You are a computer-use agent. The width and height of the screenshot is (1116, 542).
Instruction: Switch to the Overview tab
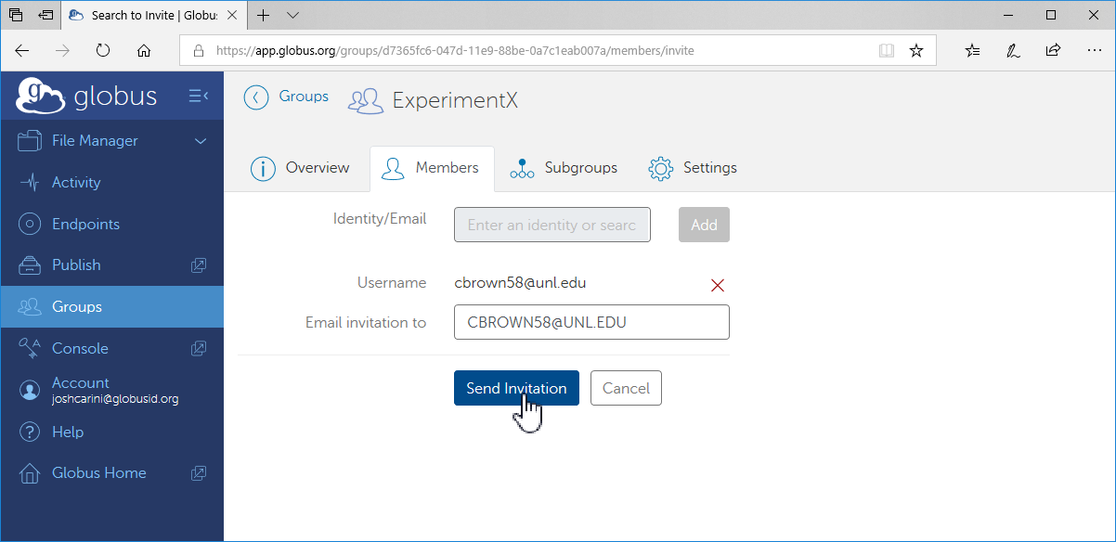[x=301, y=168]
